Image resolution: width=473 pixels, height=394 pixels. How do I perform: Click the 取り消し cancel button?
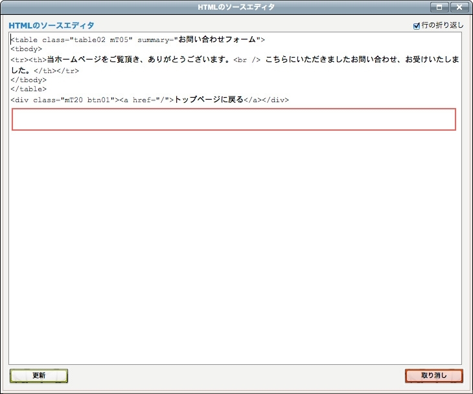point(433,376)
